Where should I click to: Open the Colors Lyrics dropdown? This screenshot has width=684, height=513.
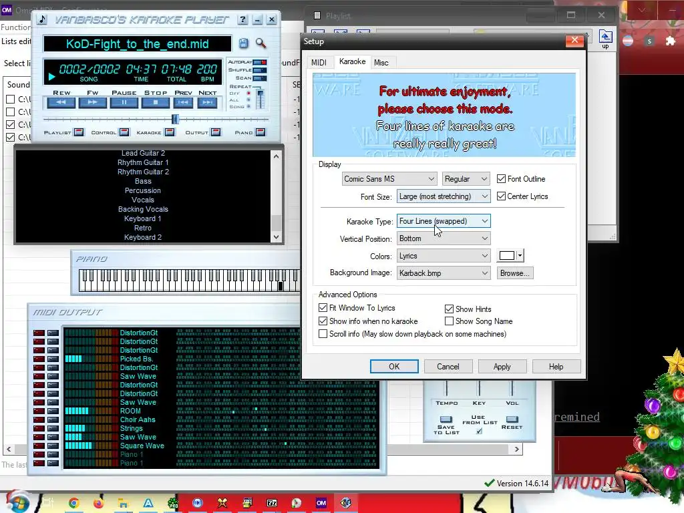(x=444, y=256)
